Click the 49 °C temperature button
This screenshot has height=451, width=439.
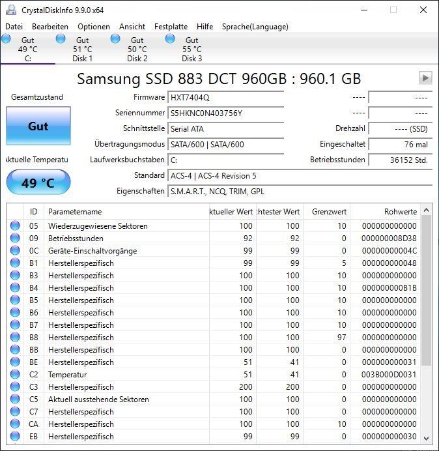38,182
